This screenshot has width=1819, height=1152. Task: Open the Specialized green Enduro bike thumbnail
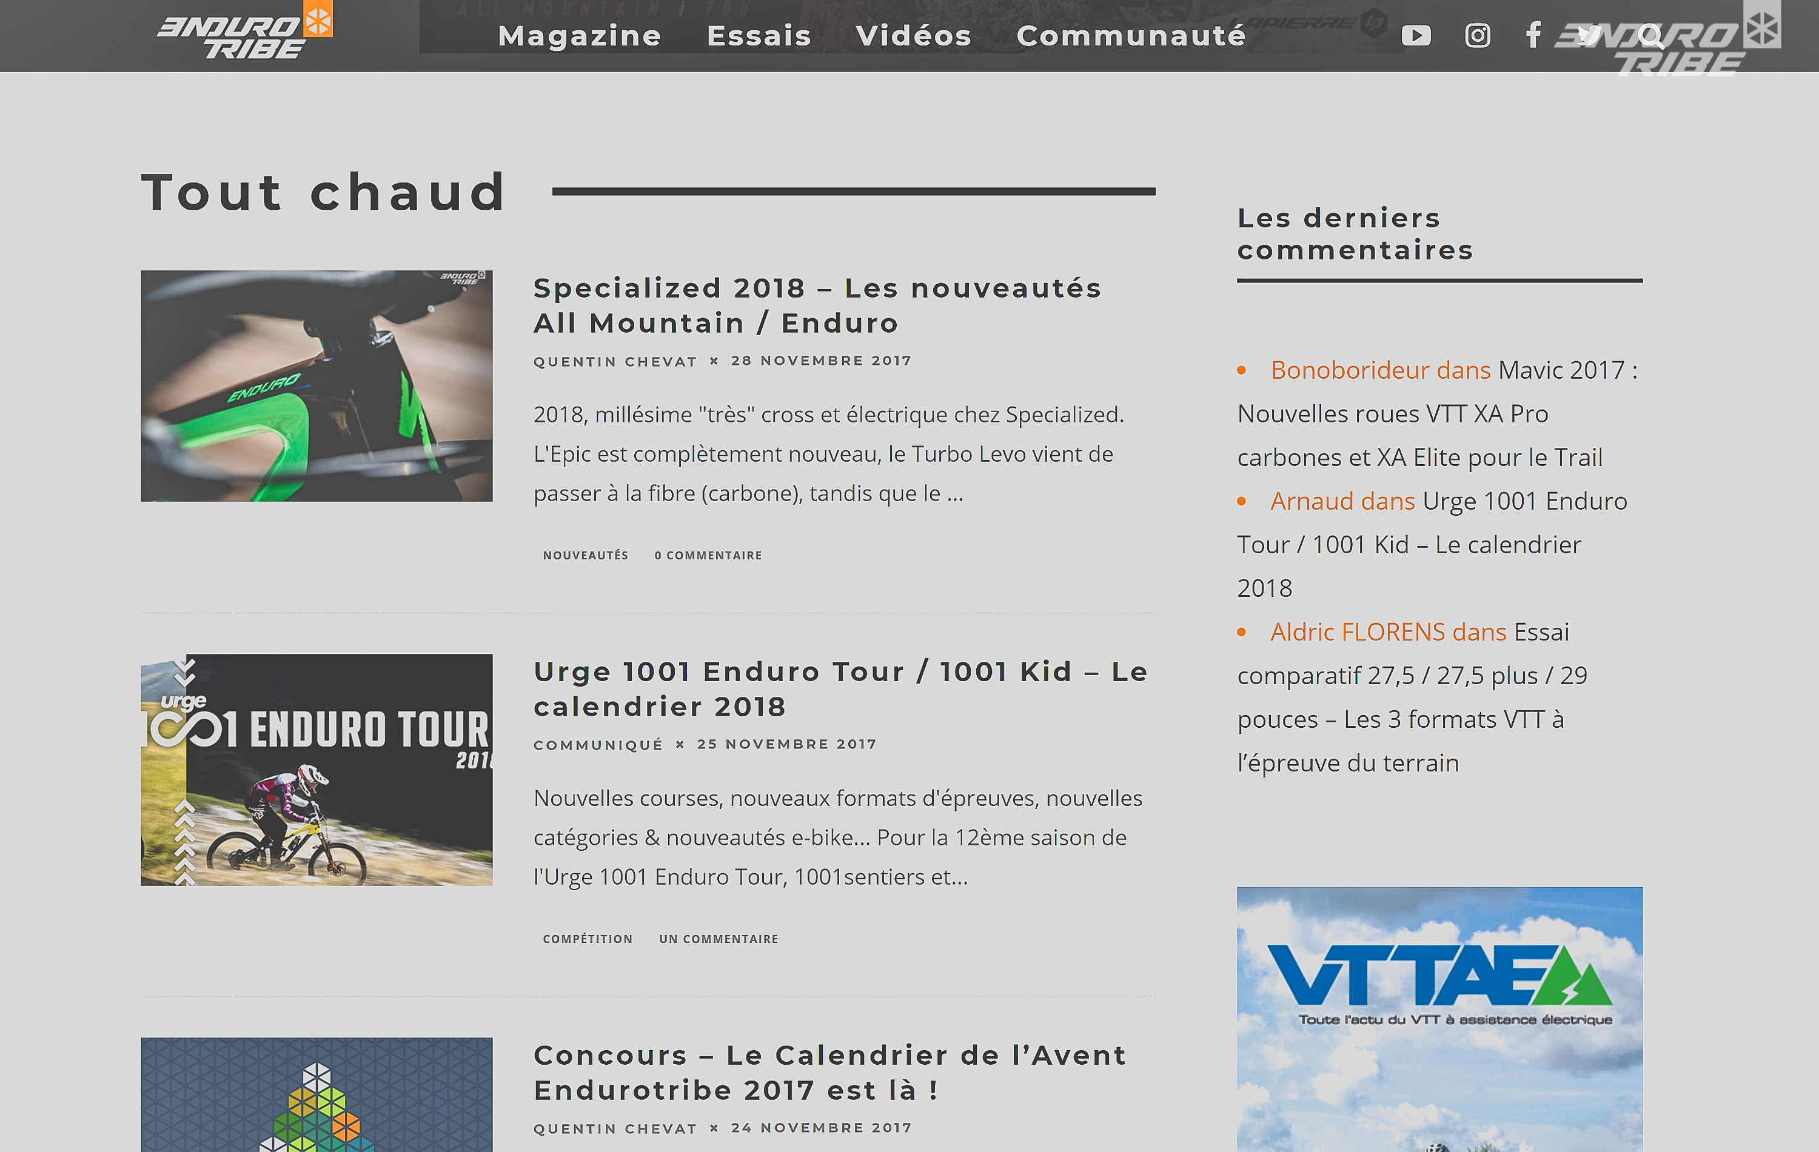[x=317, y=386]
